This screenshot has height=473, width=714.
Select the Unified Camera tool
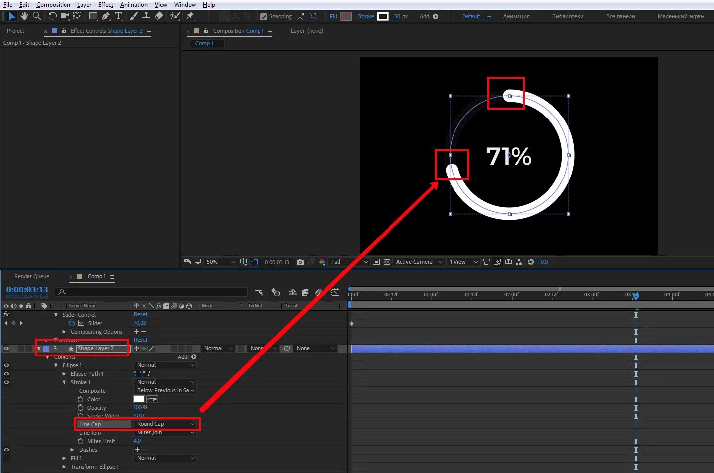[65, 16]
